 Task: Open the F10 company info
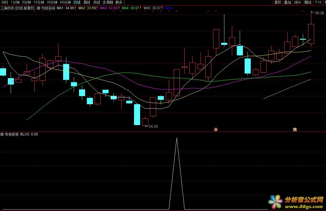[318, 2]
